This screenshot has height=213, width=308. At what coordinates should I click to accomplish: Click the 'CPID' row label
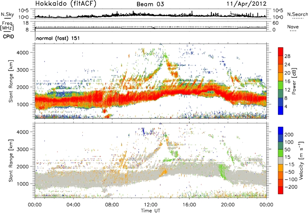pyautogui.click(x=8, y=37)
